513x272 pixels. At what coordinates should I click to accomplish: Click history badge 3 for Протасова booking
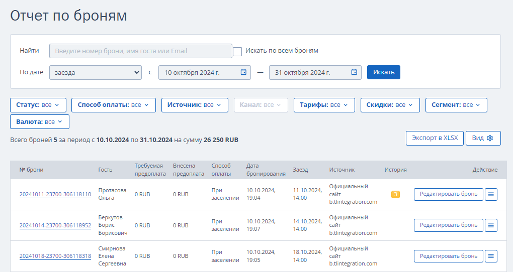395,194
